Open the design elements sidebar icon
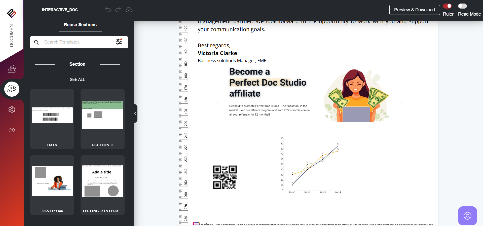 click(x=12, y=69)
